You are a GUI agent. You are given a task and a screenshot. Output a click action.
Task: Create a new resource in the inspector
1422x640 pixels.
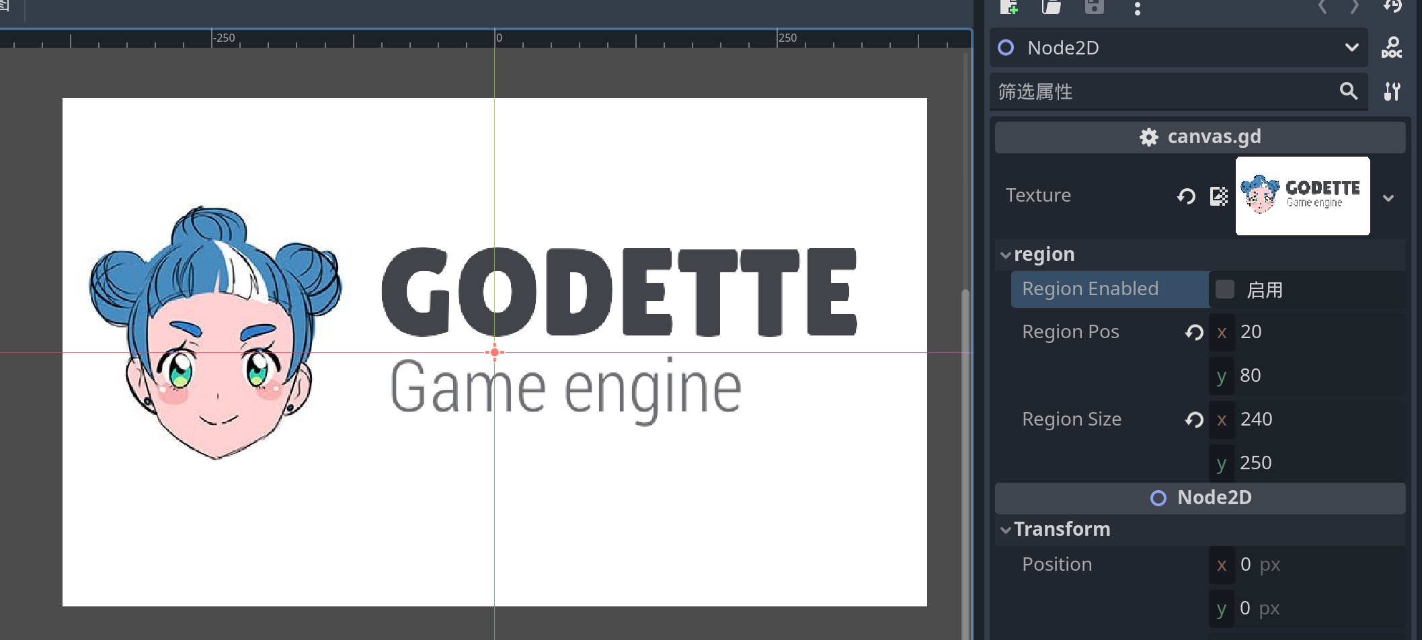click(x=1009, y=7)
